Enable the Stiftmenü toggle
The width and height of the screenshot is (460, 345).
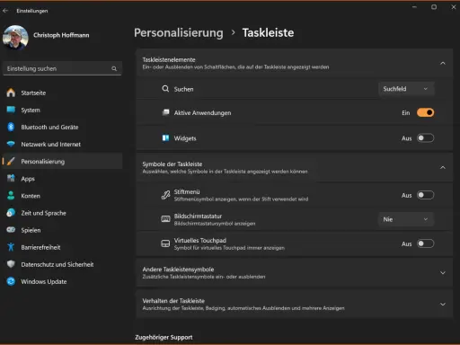coord(425,195)
